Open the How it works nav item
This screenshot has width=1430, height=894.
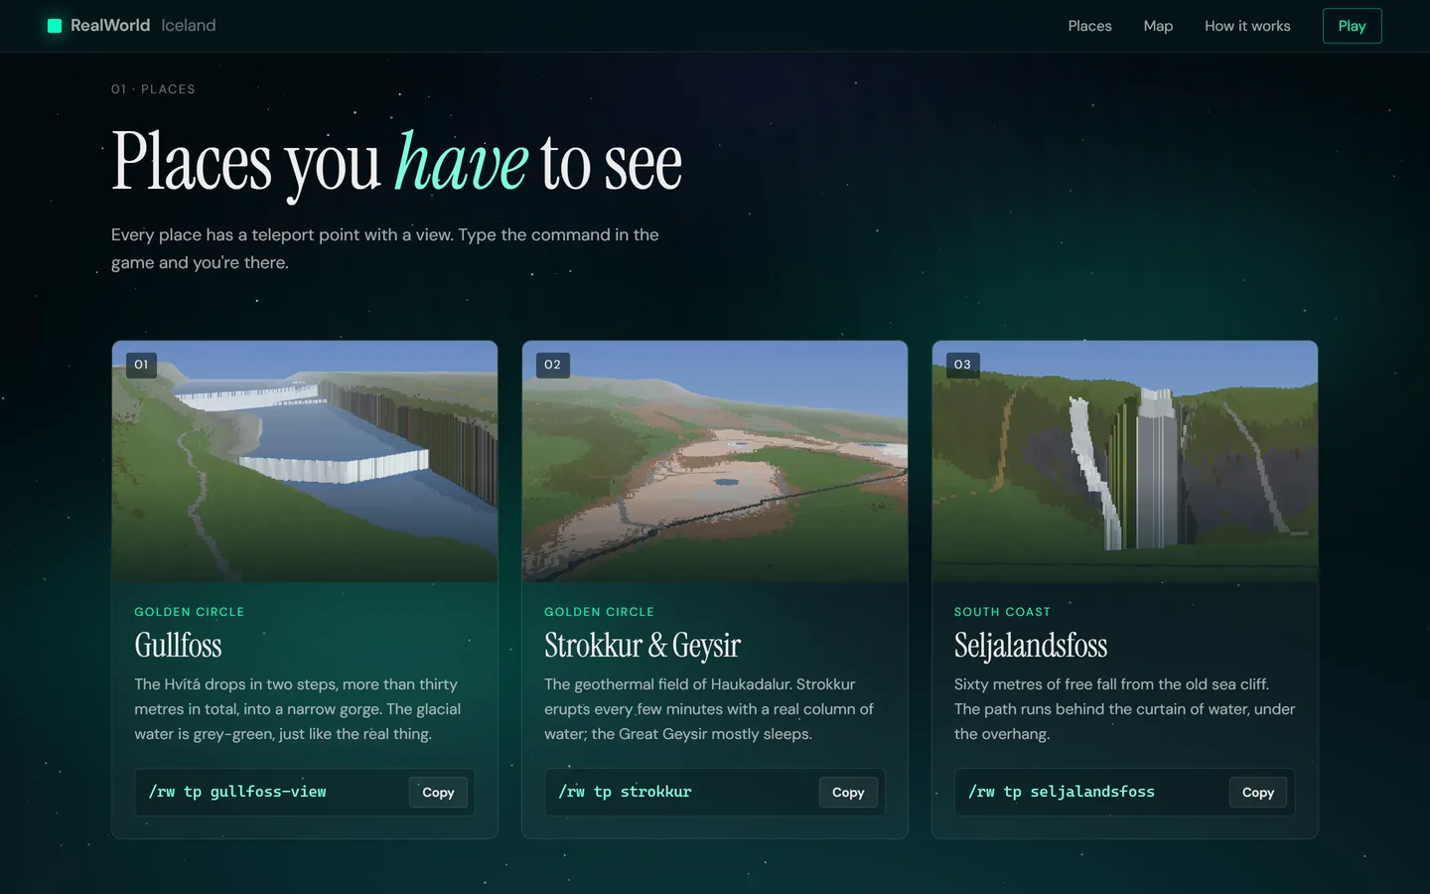click(1247, 26)
